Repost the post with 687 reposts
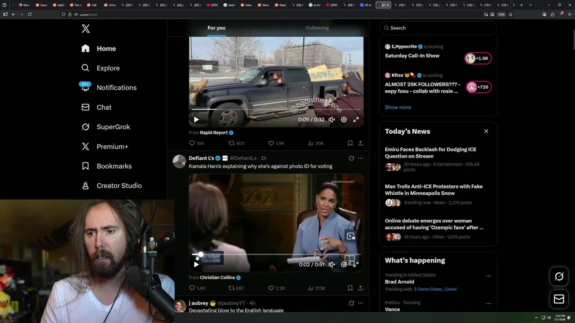This screenshot has height=323, width=575. (x=236, y=288)
